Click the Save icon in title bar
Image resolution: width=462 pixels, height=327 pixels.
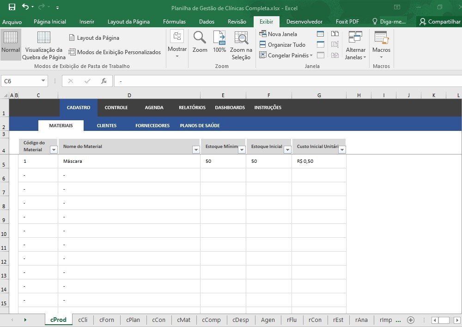(12, 7)
